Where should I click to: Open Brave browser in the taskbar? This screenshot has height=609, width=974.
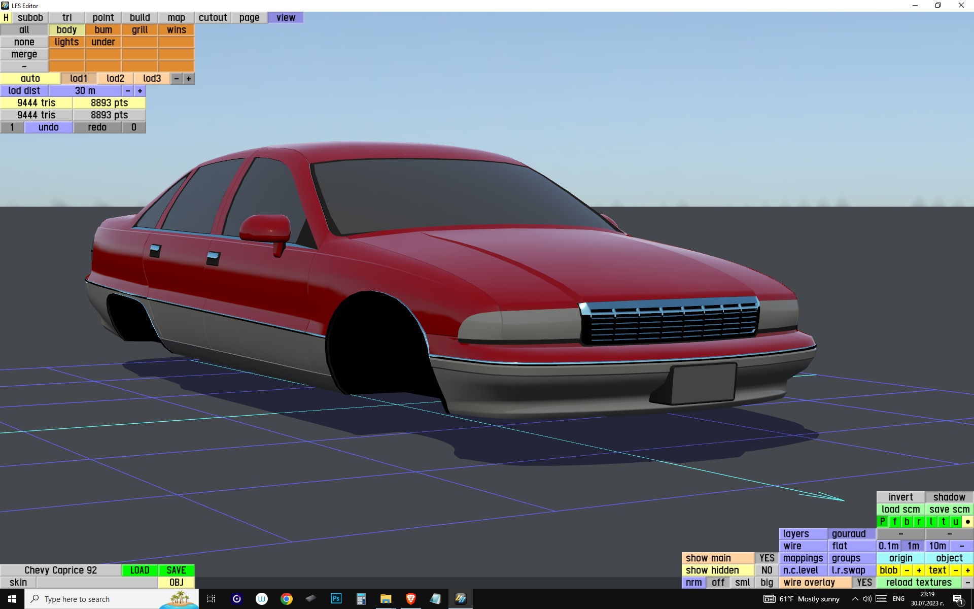[410, 599]
